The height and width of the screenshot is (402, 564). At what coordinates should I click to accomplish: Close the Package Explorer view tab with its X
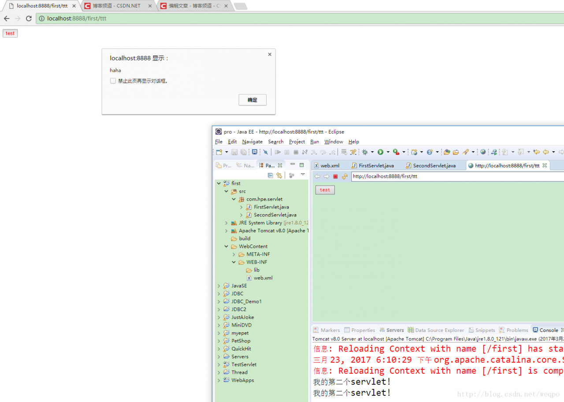click(x=280, y=166)
